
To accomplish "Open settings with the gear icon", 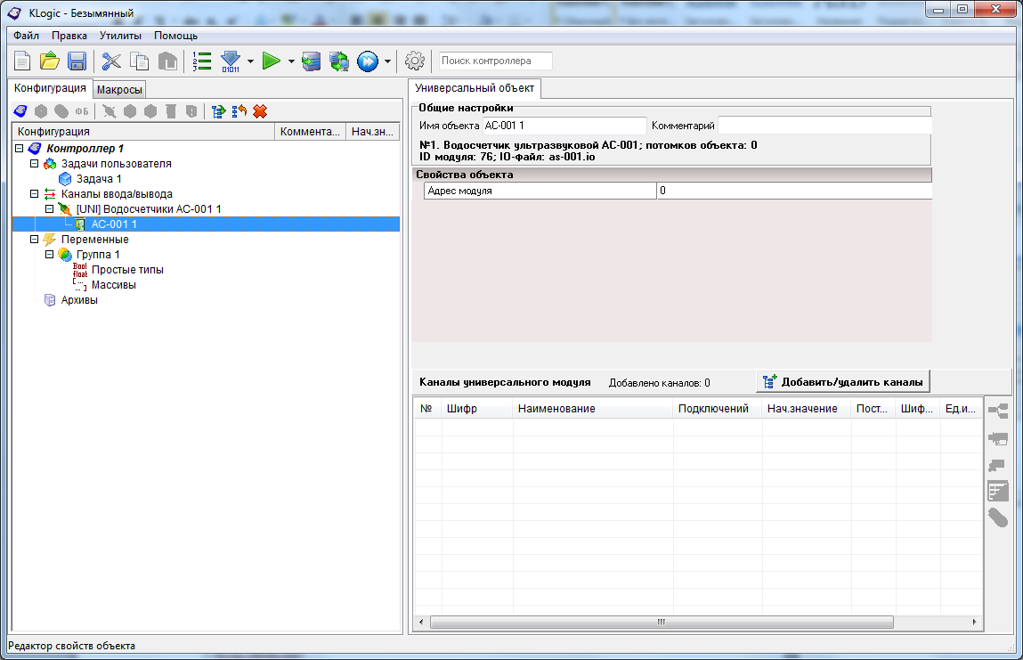I will click(x=414, y=61).
